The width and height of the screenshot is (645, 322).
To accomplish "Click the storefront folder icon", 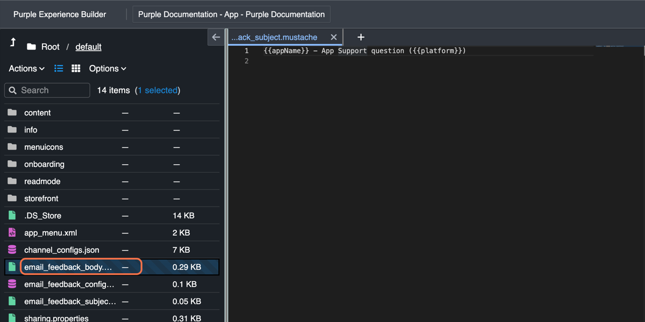I will 12,199.
